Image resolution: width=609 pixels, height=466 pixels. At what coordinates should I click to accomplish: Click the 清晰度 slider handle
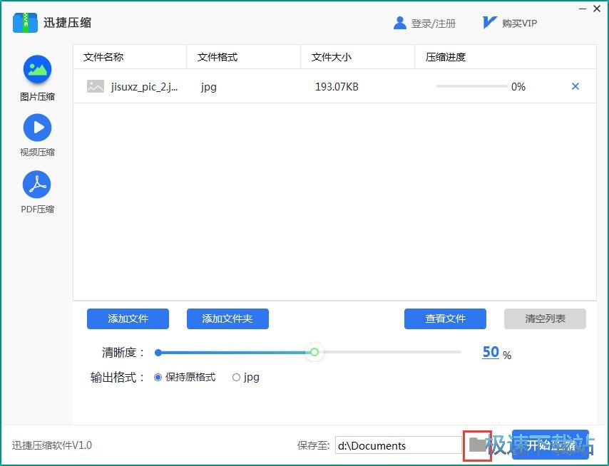314,352
